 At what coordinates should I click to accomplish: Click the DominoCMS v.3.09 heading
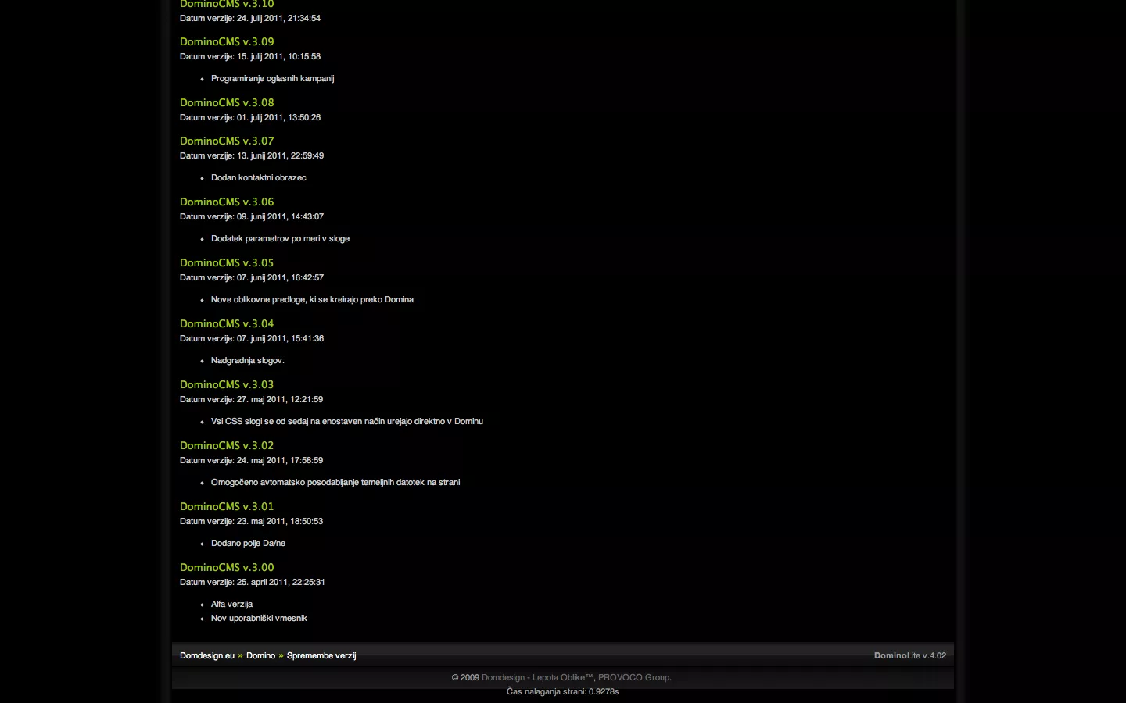point(227,41)
